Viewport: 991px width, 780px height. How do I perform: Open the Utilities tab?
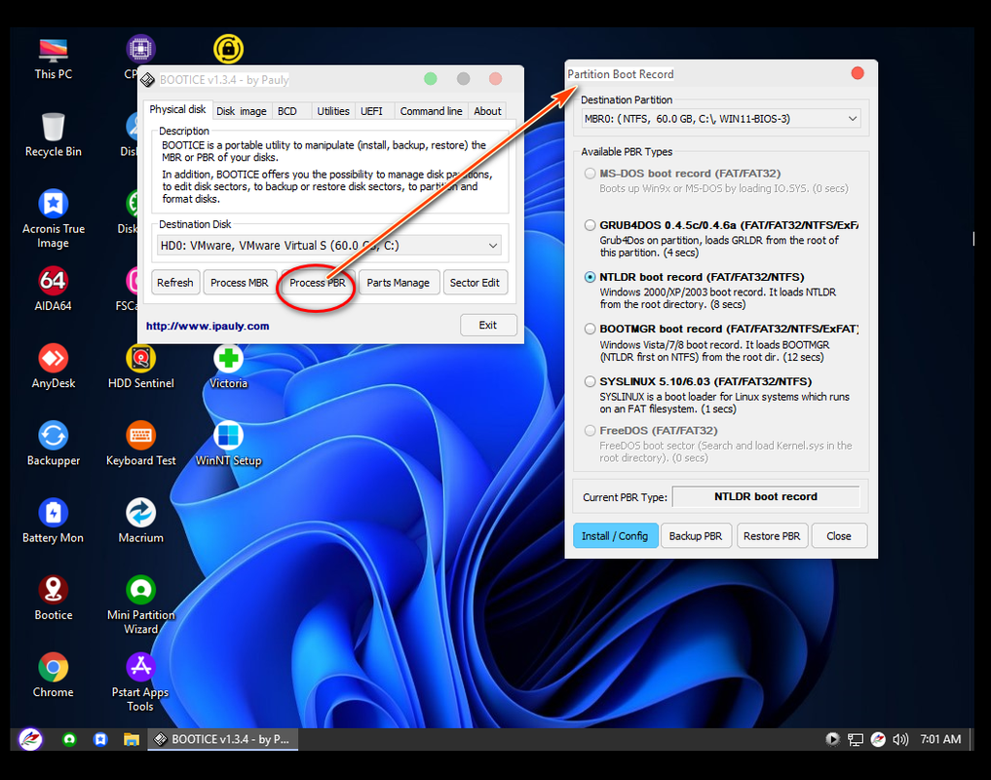[333, 111]
